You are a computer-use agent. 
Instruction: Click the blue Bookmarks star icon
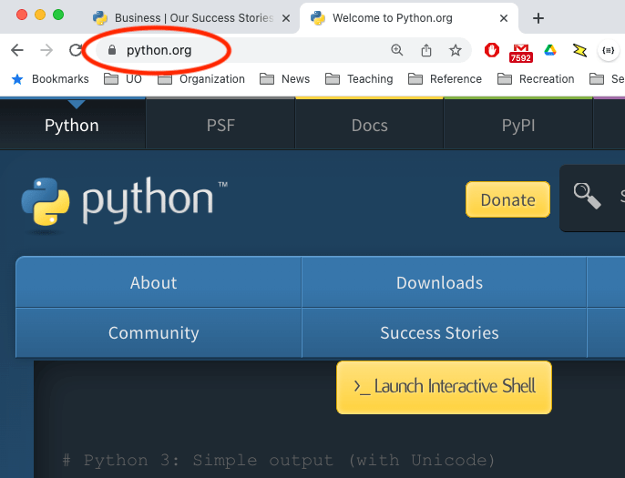pyautogui.click(x=17, y=79)
